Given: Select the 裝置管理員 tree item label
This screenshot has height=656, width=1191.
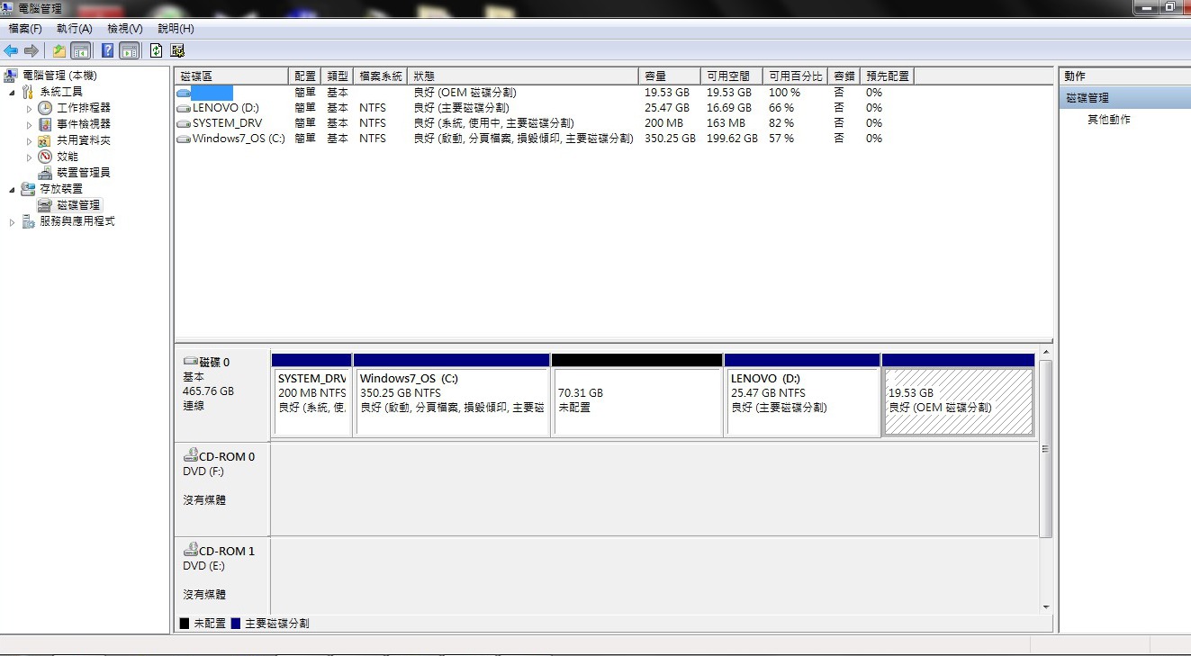Looking at the screenshot, I should (x=84, y=173).
